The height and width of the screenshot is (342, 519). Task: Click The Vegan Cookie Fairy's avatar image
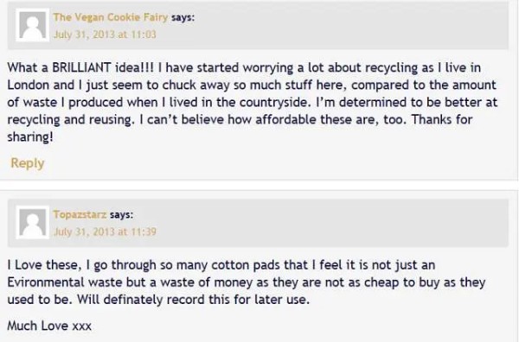(33, 25)
